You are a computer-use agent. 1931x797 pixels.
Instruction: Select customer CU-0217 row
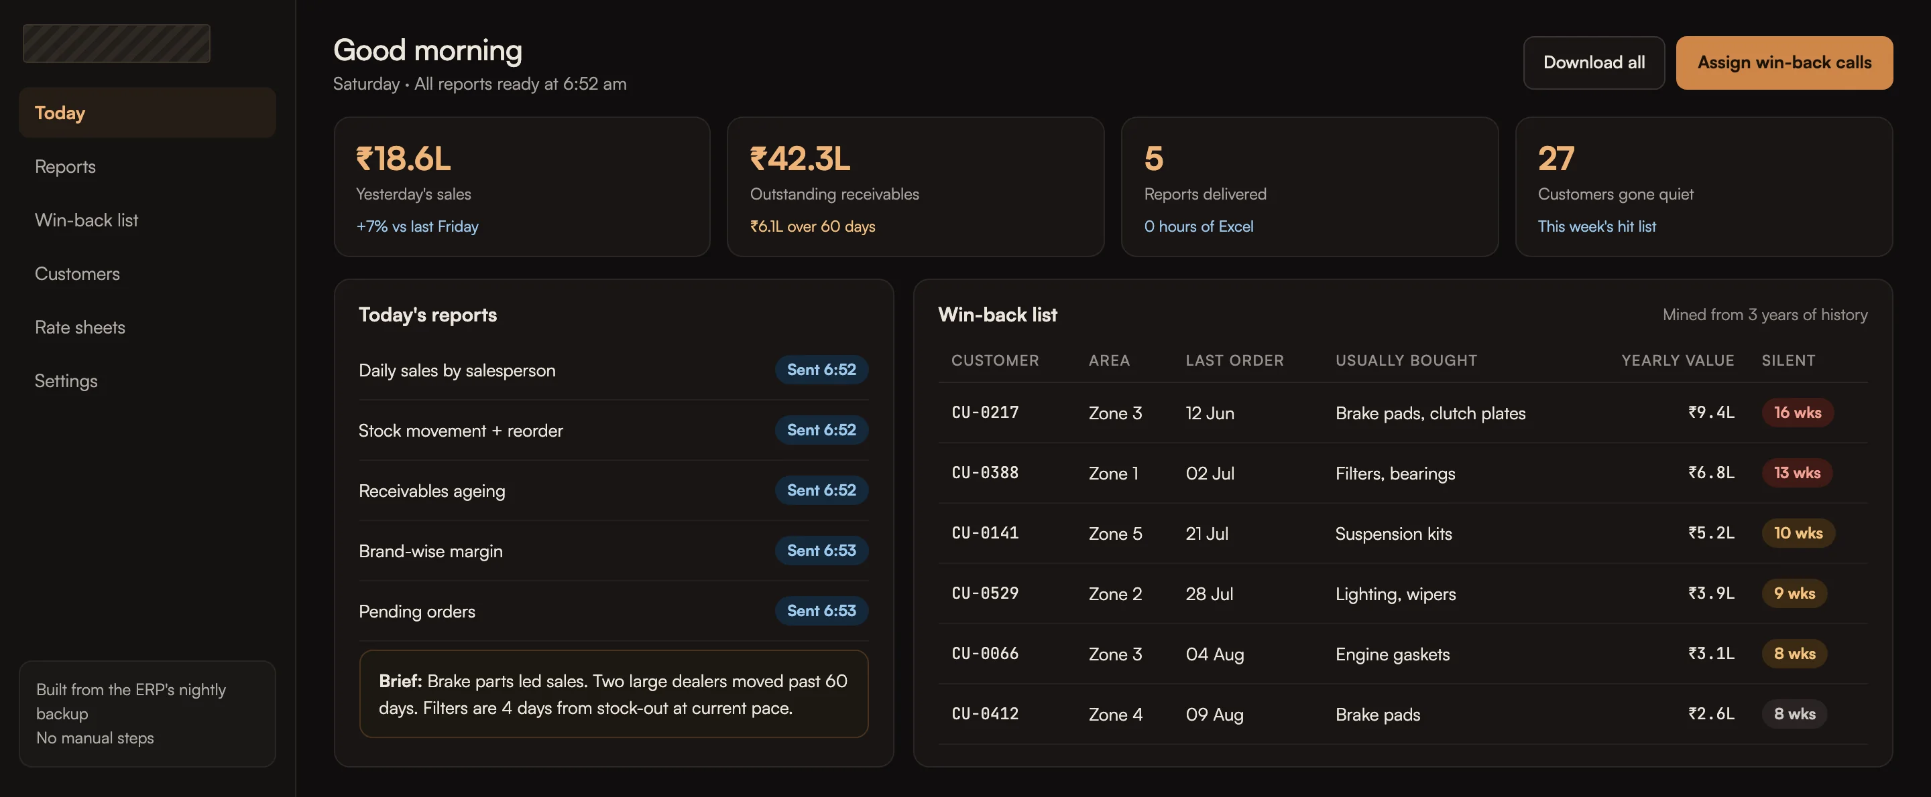(1403, 413)
